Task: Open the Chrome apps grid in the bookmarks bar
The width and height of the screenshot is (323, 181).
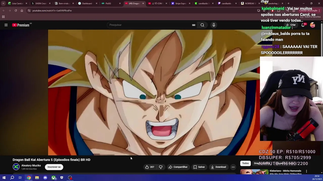Action: [3, 17]
